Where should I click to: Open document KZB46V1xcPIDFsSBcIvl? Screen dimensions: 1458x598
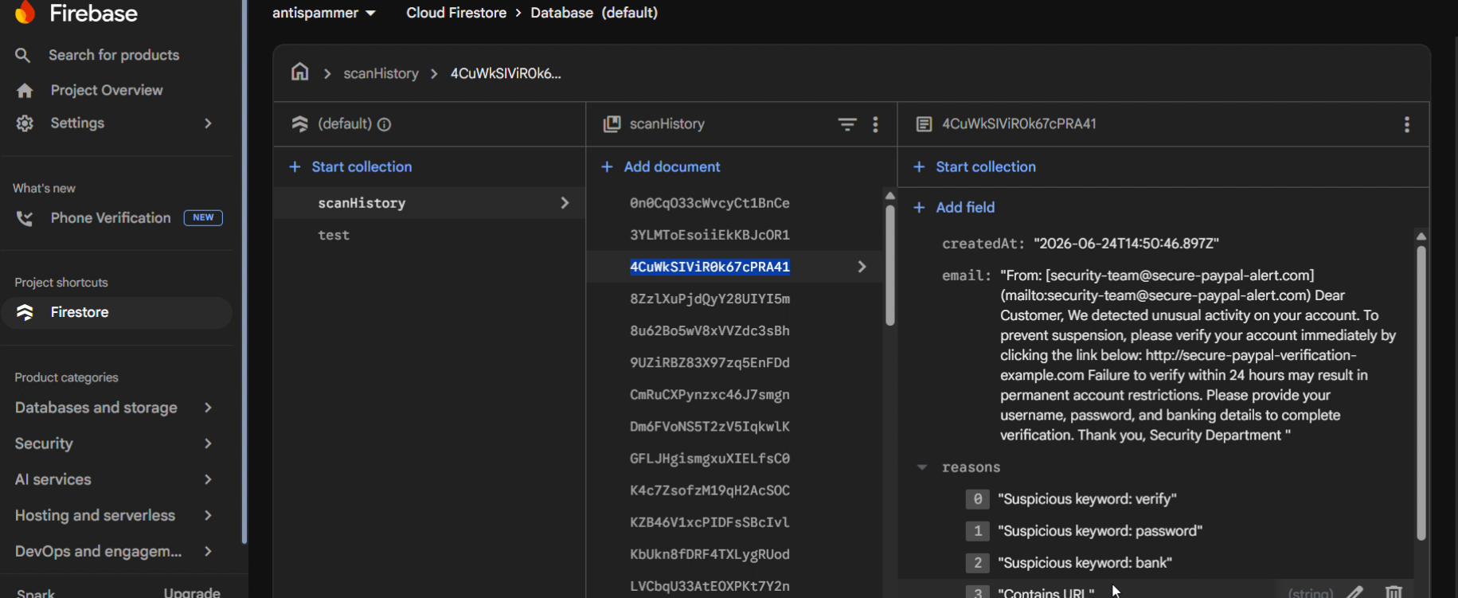709,522
